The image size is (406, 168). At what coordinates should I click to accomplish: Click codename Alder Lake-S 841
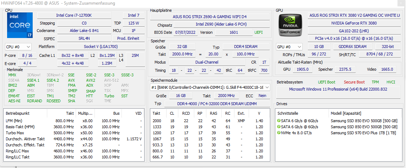tap(84, 31)
